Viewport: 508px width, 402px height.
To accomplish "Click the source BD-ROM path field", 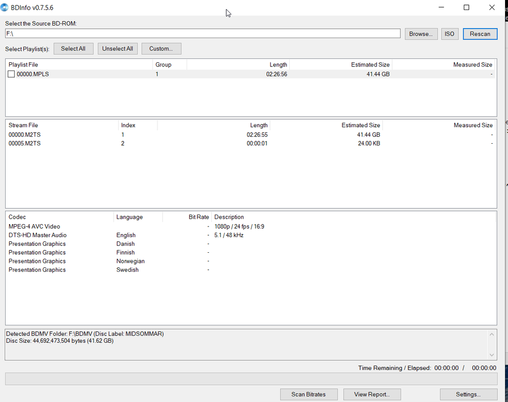I will coord(203,33).
